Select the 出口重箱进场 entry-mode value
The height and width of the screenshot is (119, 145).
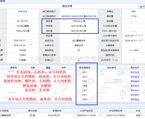[79, 41]
